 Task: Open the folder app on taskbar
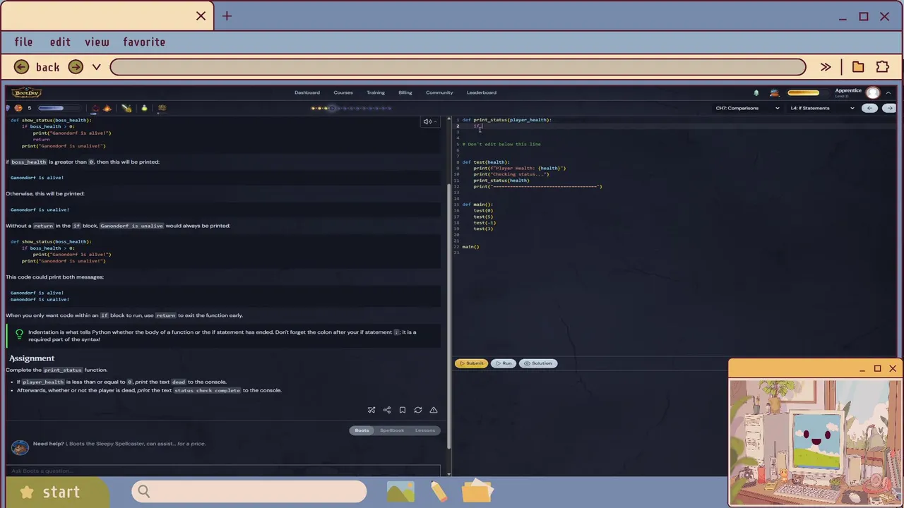[x=477, y=491]
